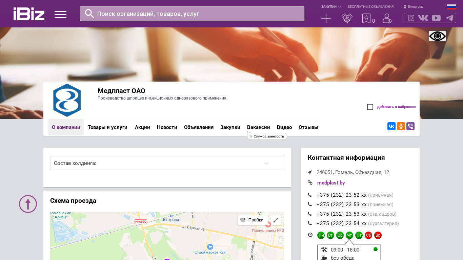Toggle 'Пробки' traffic layer on map

click(x=253, y=220)
